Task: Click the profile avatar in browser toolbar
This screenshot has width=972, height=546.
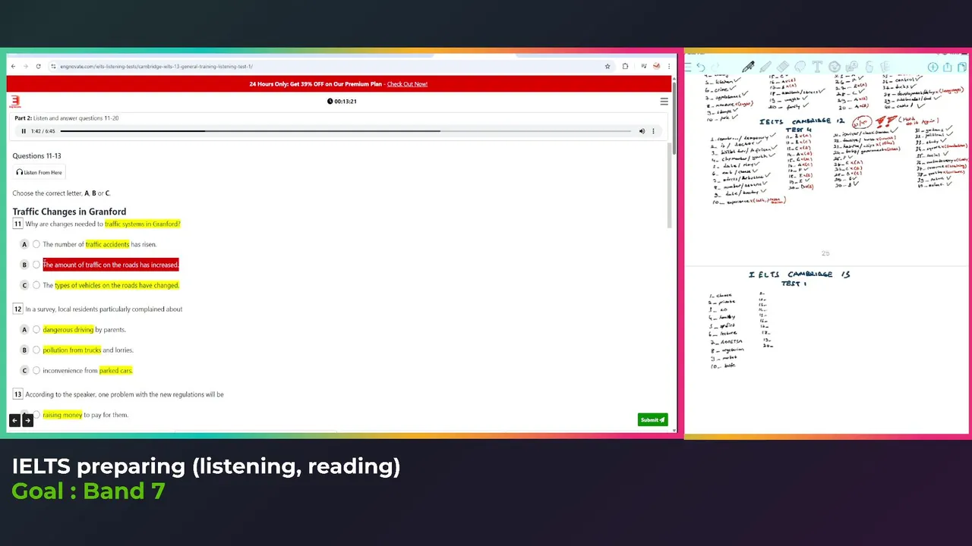Action: click(x=656, y=67)
